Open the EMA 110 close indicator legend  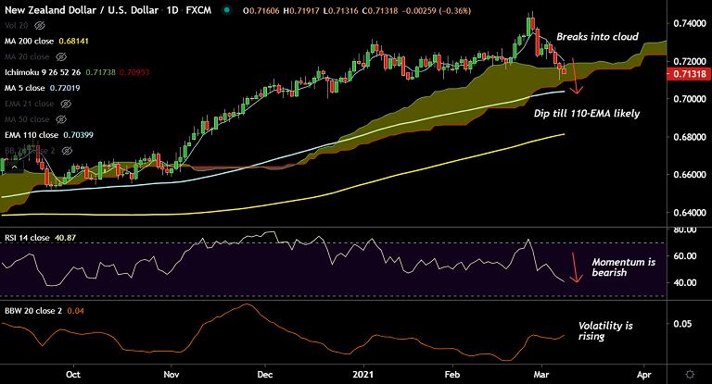29,135
